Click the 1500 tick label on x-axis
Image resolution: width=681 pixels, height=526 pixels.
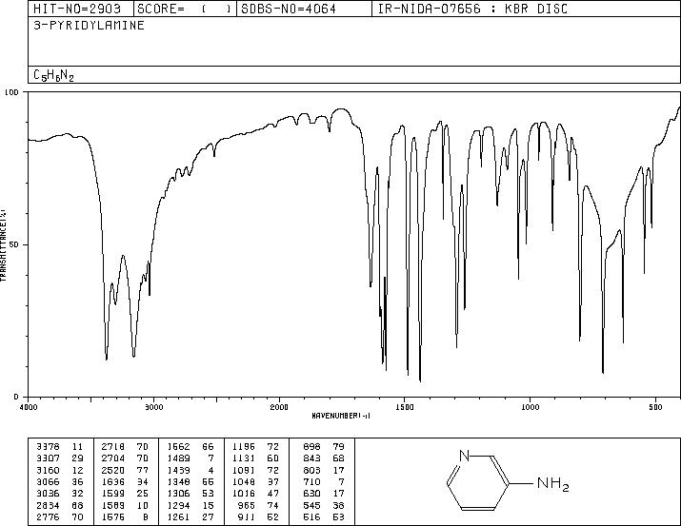tap(405, 407)
